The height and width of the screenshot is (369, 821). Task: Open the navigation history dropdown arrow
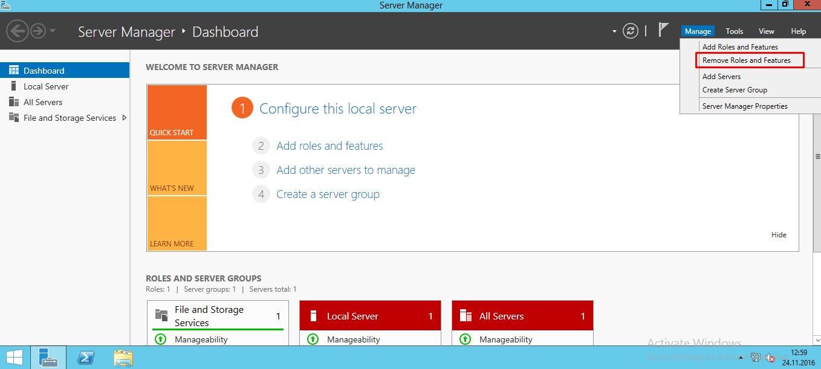pyautogui.click(x=53, y=31)
